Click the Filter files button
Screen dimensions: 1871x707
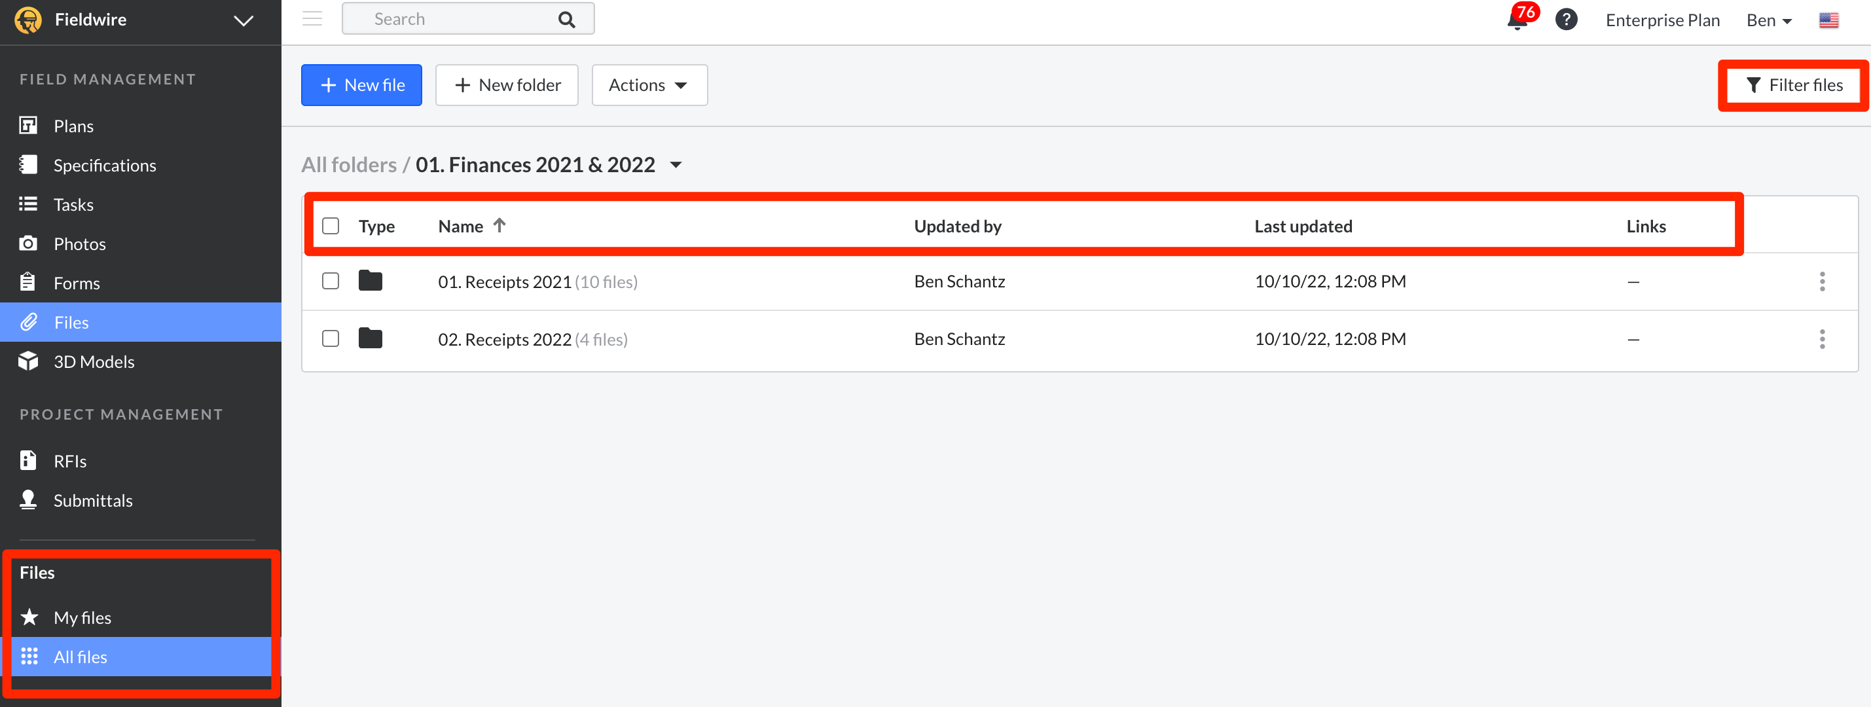coord(1793,85)
